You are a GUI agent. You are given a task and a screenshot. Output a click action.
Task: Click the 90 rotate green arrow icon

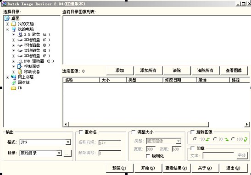coord(227,140)
